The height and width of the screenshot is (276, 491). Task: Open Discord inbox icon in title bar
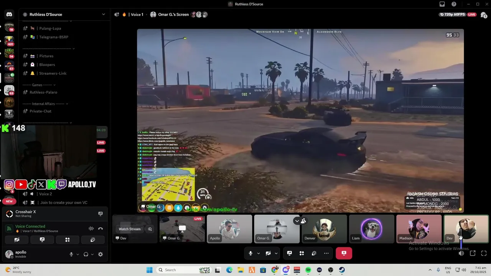pos(442,4)
